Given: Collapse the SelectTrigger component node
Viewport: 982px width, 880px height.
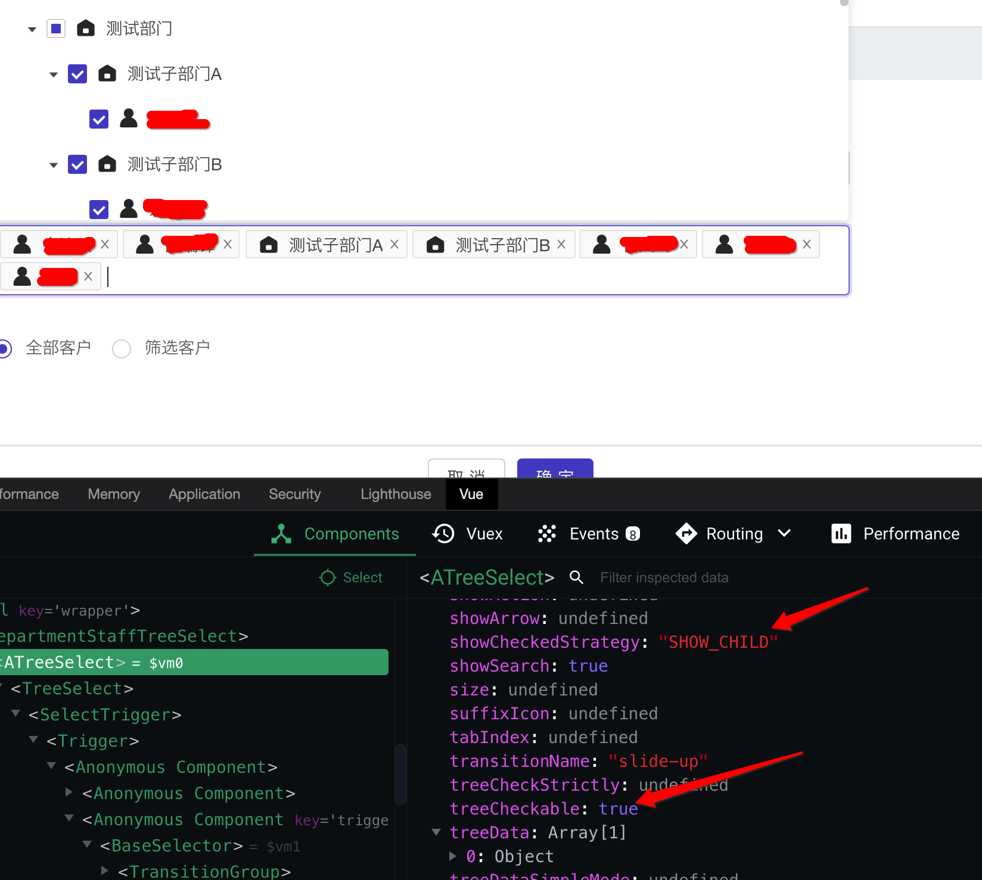Looking at the screenshot, I should 15,714.
